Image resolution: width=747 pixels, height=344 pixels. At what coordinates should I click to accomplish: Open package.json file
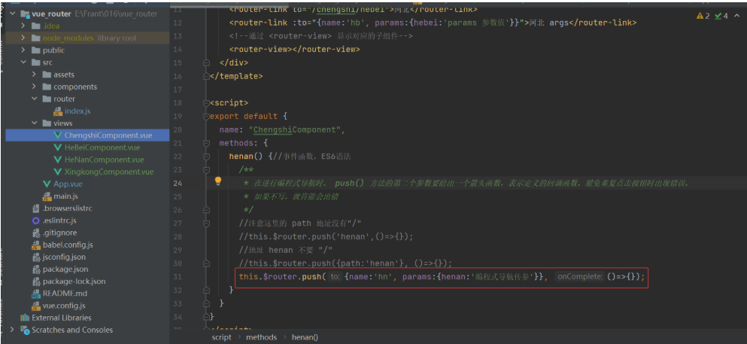tap(65, 269)
